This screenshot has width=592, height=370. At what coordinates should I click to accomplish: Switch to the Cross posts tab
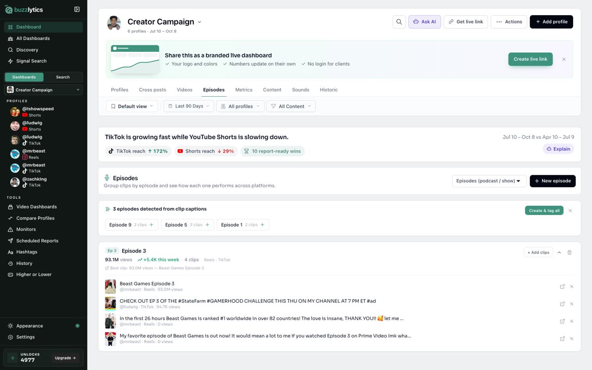coord(153,90)
